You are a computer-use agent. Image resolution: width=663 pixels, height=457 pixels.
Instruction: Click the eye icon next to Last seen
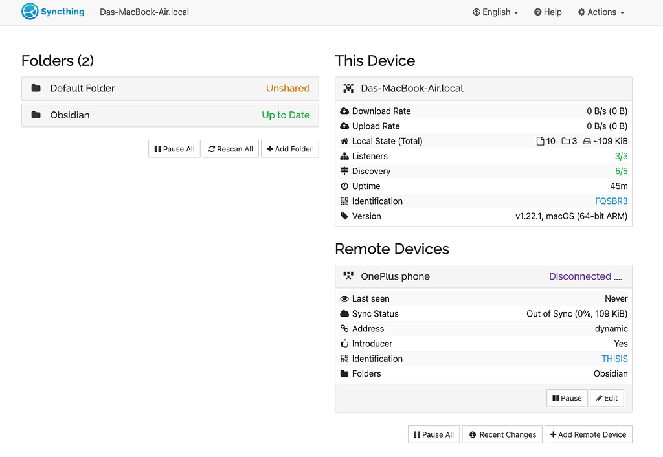tap(343, 298)
